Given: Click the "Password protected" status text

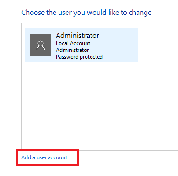Looking at the screenshot, I should coord(79,57).
